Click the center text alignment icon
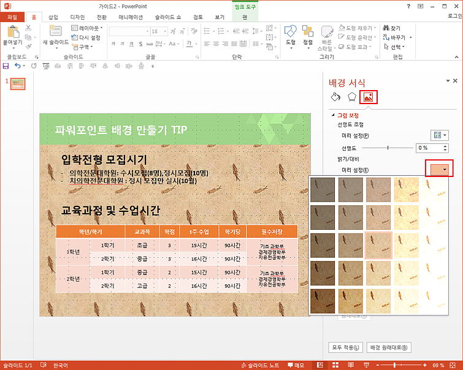Screen dimensions: 463x370 [216, 44]
